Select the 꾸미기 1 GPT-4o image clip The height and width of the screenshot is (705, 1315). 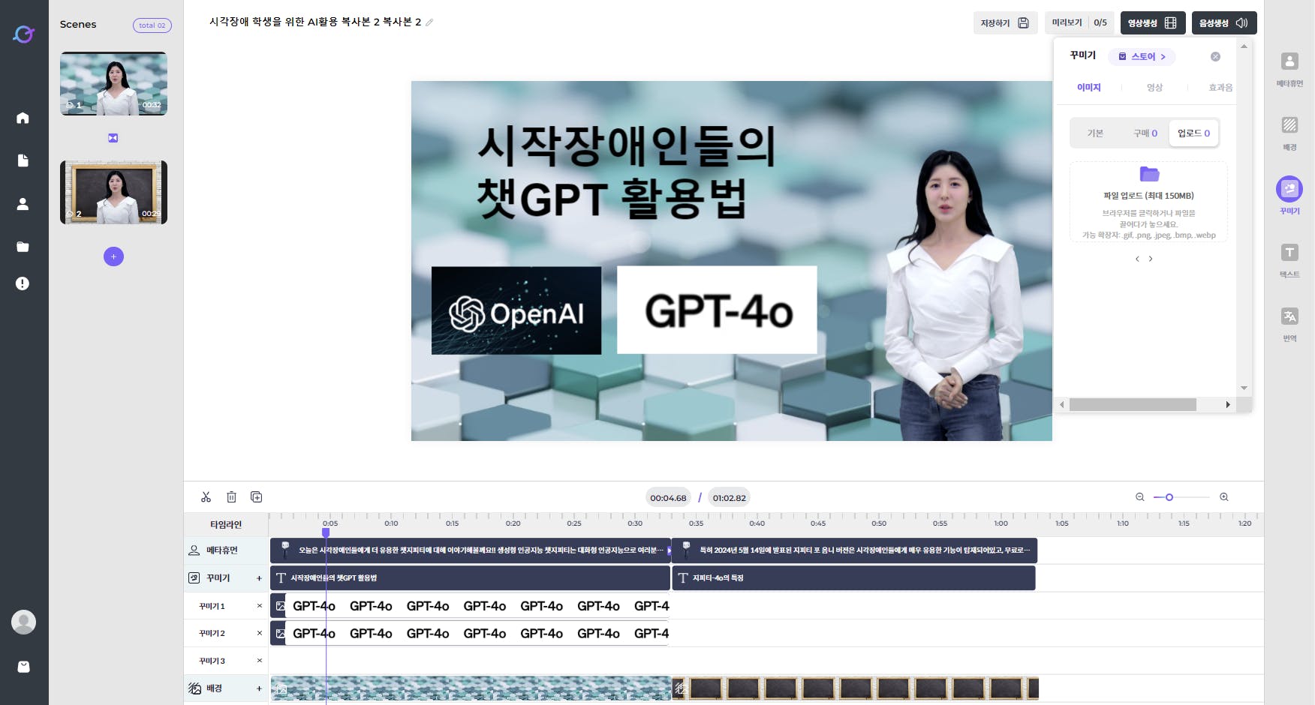pyautogui.click(x=470, y=606)
